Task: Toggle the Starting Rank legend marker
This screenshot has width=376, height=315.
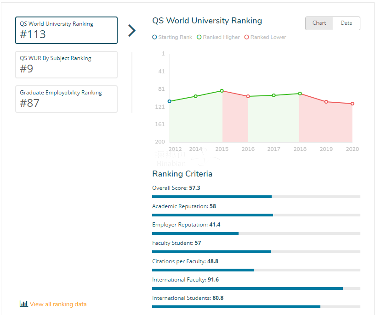Action: click(x=154, y=37)
